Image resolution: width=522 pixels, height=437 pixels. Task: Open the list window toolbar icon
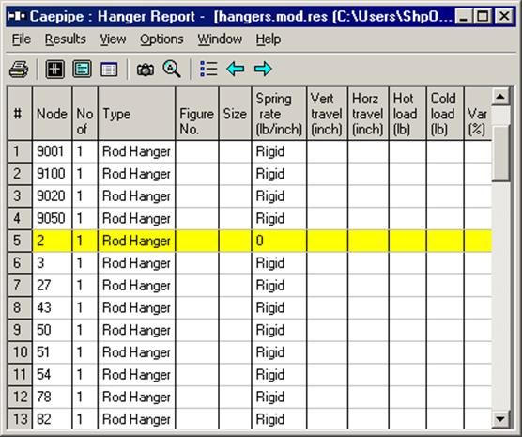pyautogui.click(x=109, y=70)
